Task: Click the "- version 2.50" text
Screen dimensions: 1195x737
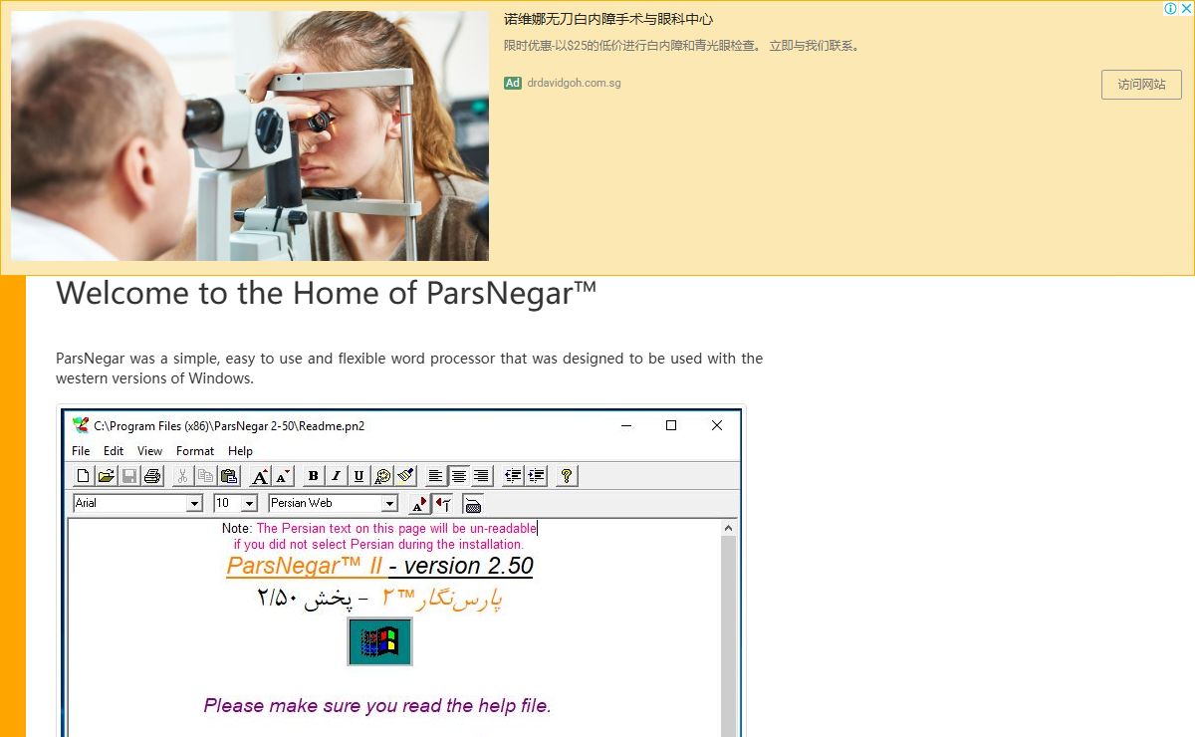Action: (461, 566)
